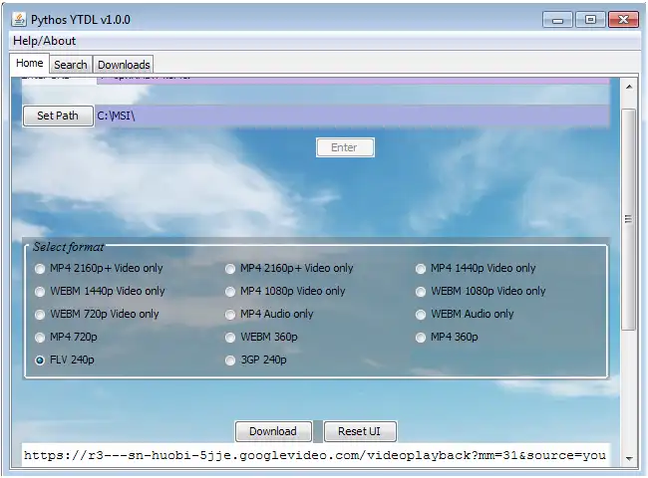648x478 pixels.
Task: Click the Download button
Action: (x=273, y=431)
